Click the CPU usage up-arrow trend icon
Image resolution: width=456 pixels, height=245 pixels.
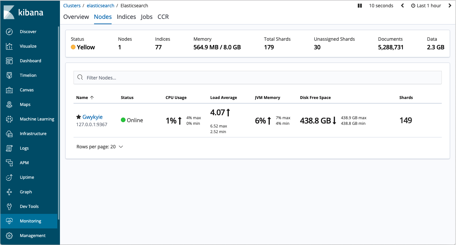click(x=180, y=121)
